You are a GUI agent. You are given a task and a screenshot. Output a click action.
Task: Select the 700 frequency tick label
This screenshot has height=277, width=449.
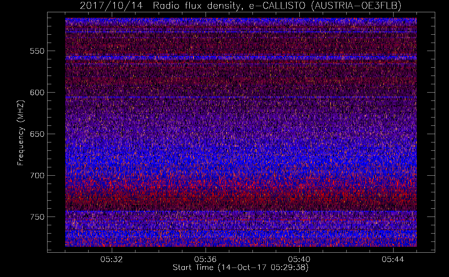coord(37,176)
